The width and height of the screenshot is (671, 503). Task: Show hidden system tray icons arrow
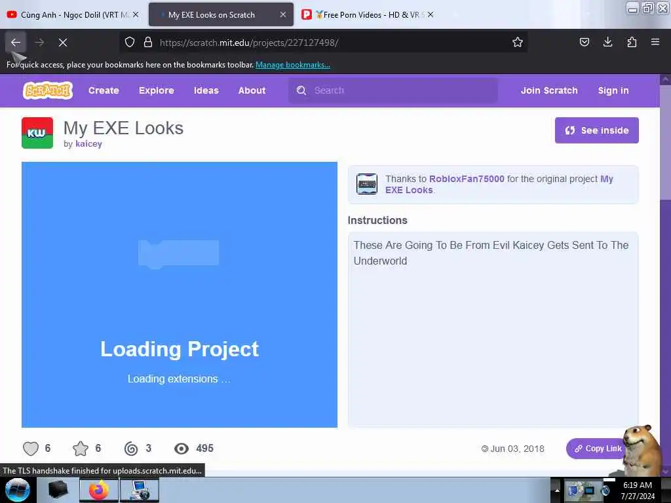point(557,490)
